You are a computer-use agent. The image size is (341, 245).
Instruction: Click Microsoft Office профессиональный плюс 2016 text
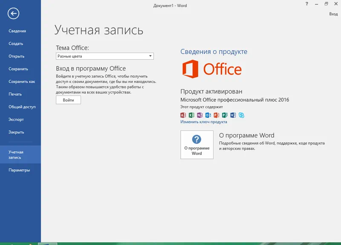(235, 100)
